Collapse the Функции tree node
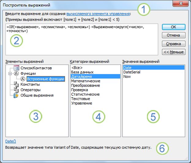Viewport: 191px width, 163px height. [x=10, y=73]
